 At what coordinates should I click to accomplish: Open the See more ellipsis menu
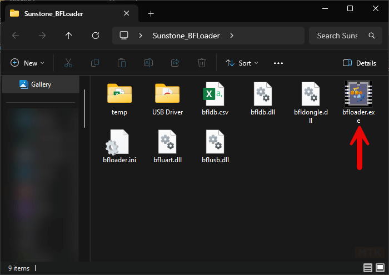[278, 63]
